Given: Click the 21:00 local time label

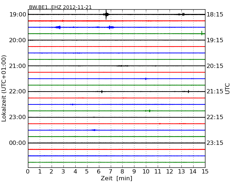Looking at the screenshot, I should (18, 66).
